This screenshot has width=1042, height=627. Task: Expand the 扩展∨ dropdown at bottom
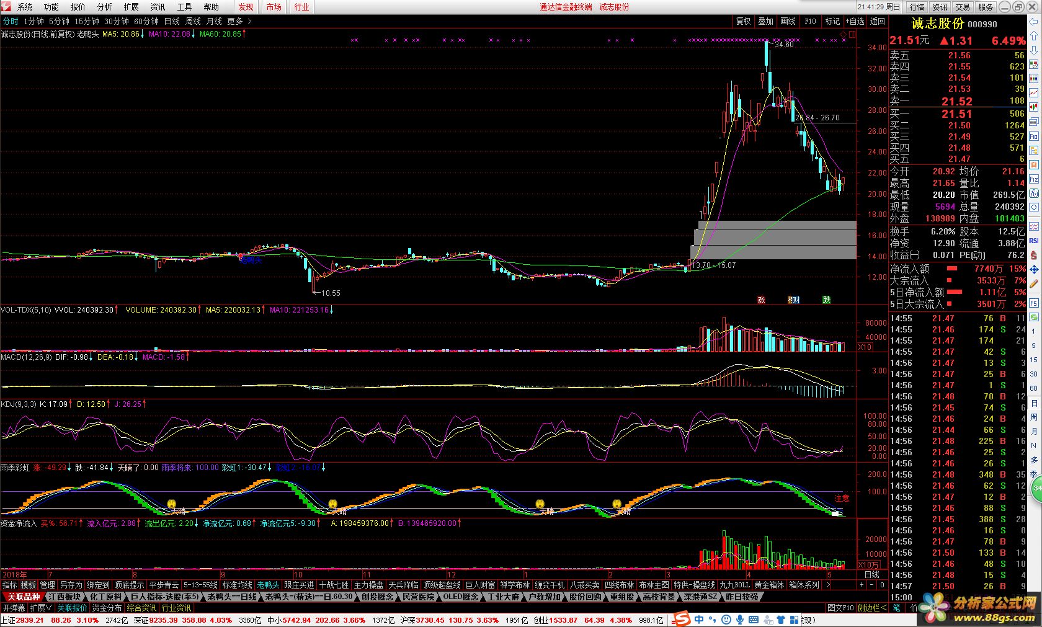click(41, 608)
